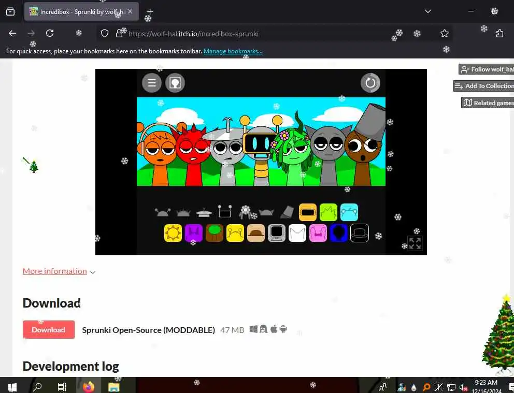Image resolution: width=514 pixels, height=393 pixels.
Task: Open the game hamburger menu
Action: pyautogui.click(x=151, y=83)
